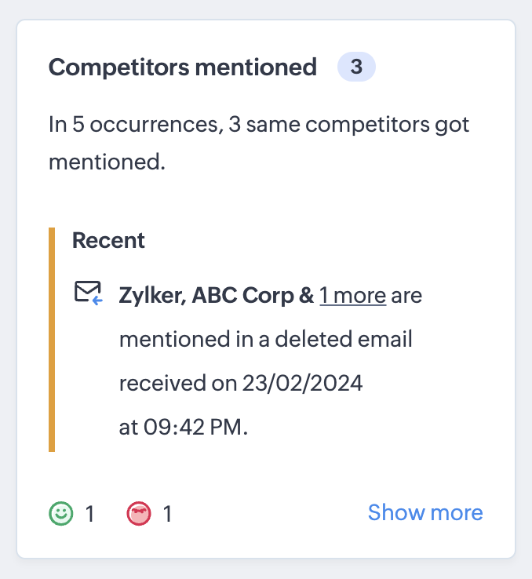Click the "3 same competitors got" phrase
532x579 pixels.
pyautogui.click(x=348, y=125)
